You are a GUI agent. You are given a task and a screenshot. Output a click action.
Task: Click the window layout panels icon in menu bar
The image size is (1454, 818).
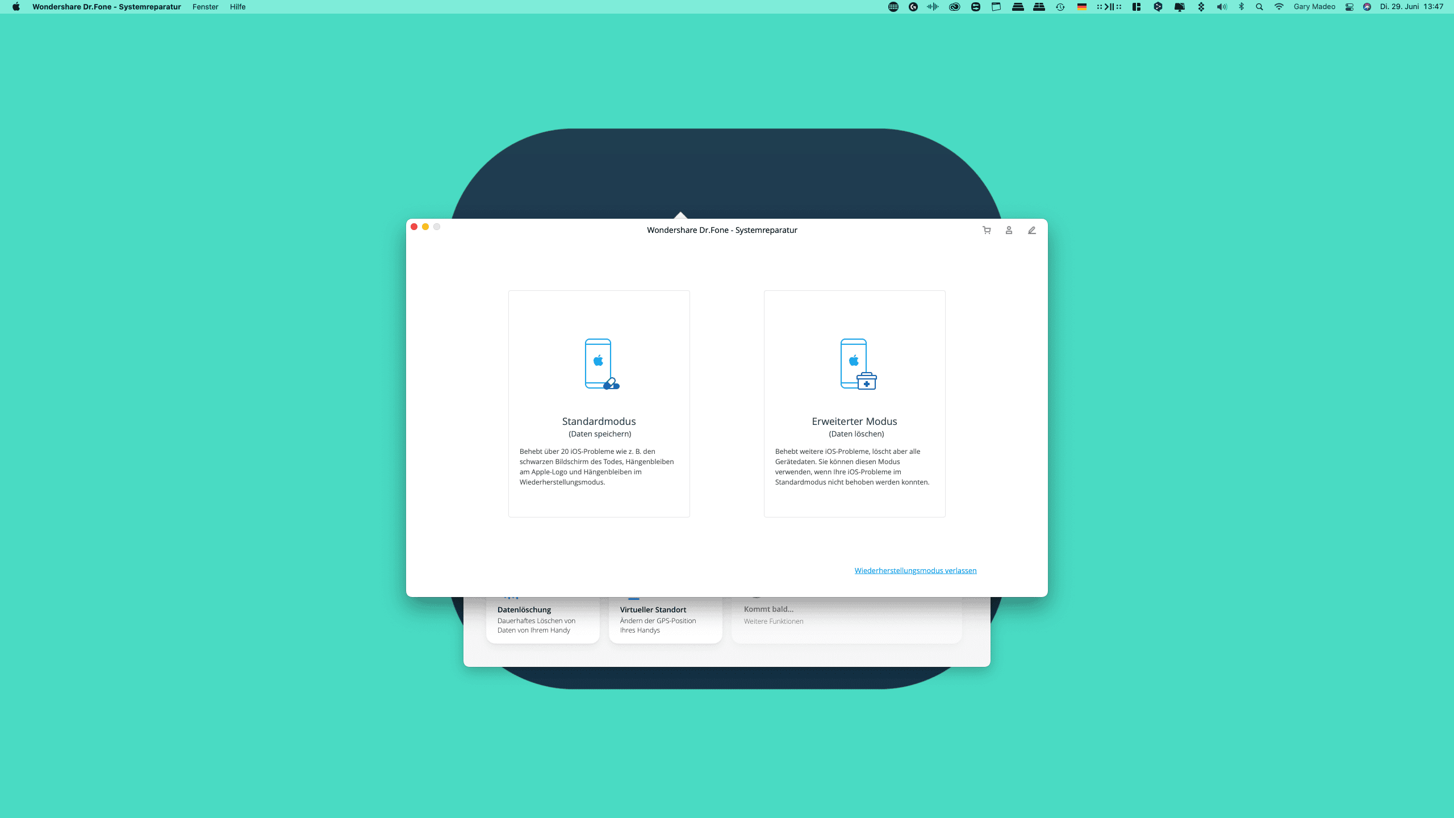point(1137,7)
